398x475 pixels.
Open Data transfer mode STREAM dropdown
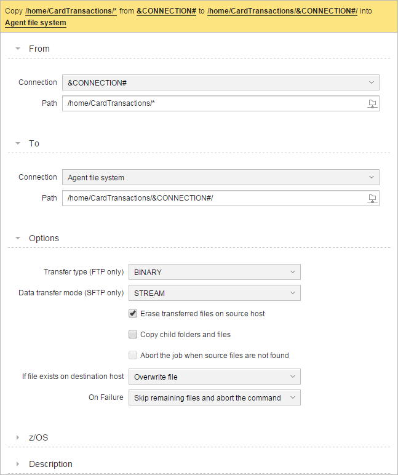[x=214, y=293]
